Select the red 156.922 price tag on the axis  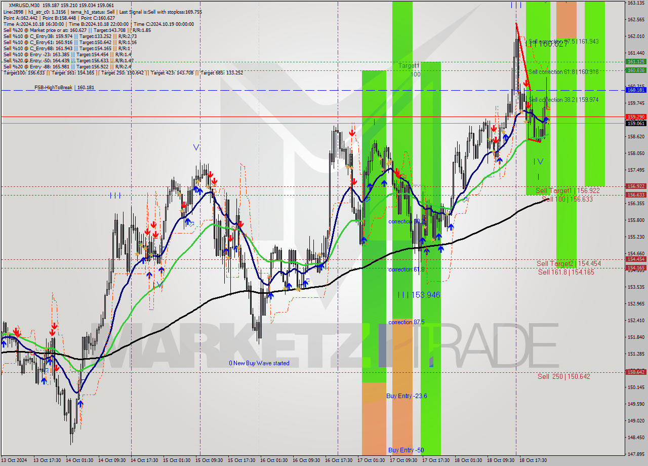pos(636,186)
